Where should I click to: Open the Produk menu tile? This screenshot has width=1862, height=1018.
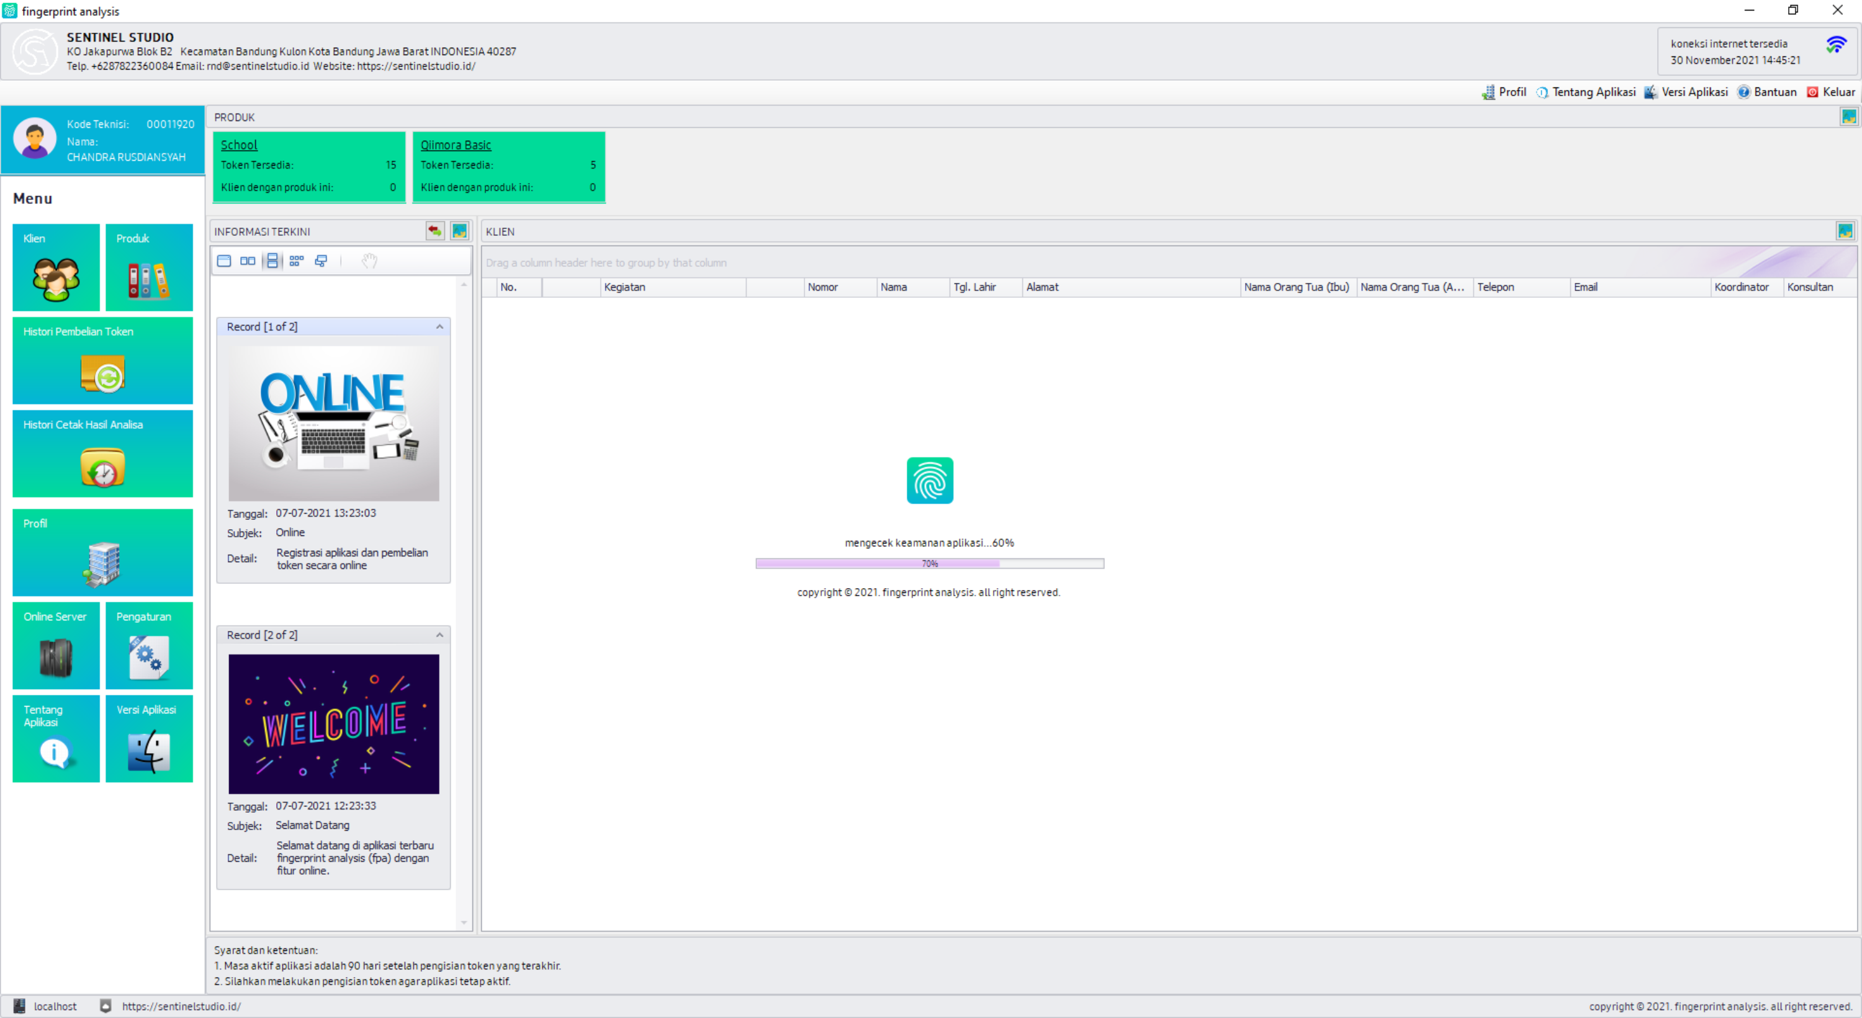point(149,267)
